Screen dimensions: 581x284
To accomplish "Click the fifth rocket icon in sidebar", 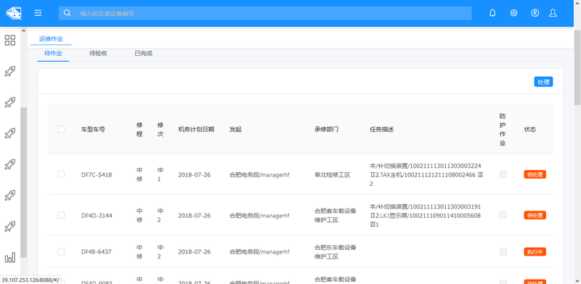I will [x=10, y=195].
